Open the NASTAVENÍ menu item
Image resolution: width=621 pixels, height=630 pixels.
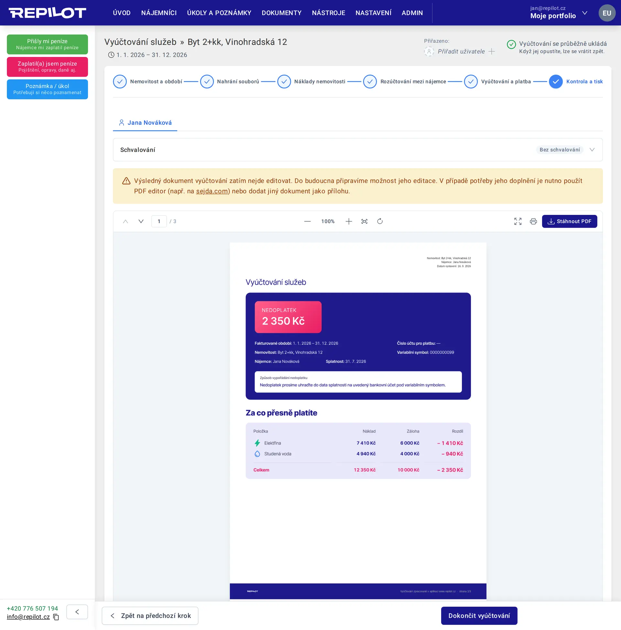tap(373, 13)
